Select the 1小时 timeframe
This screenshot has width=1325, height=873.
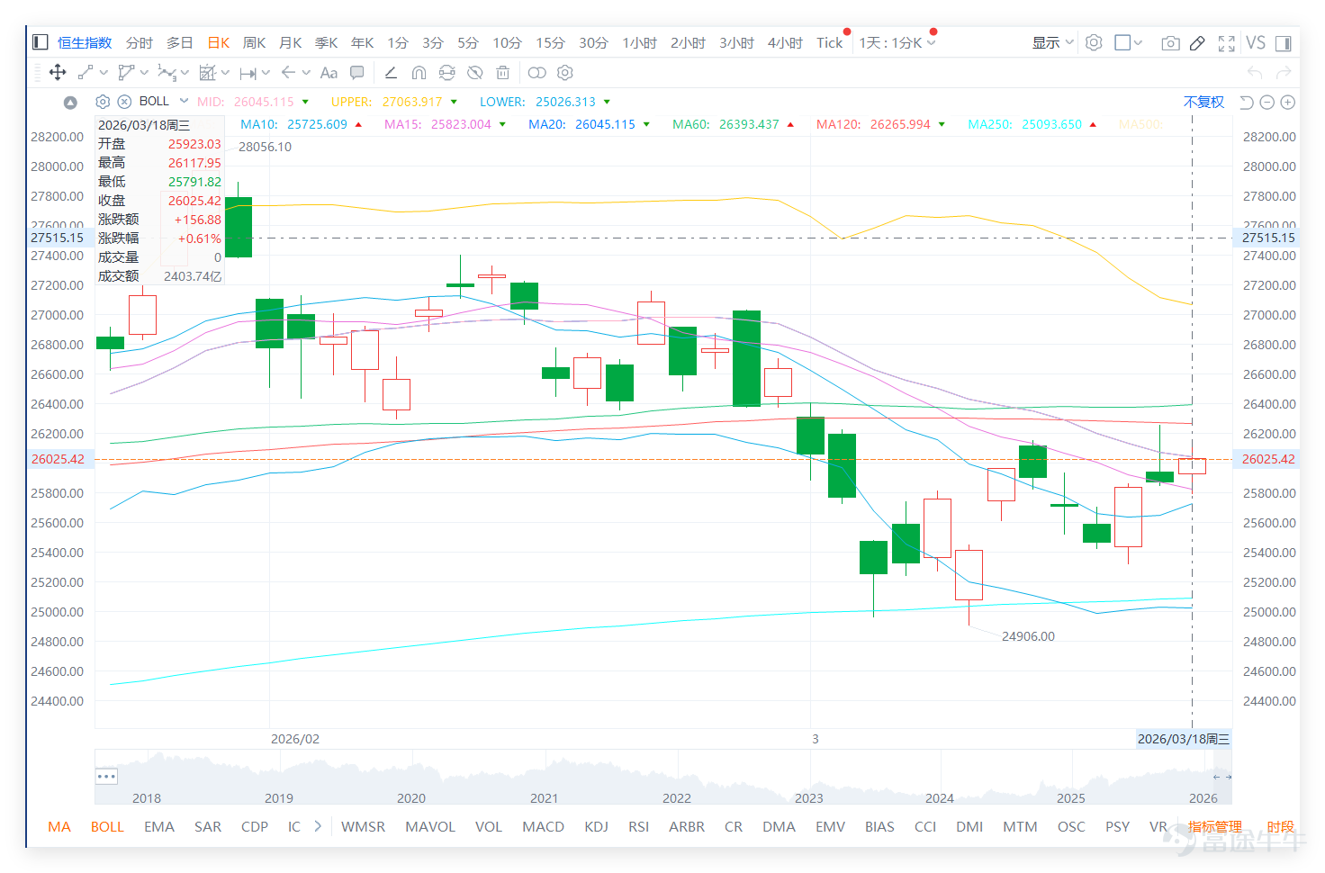click(639, 42)
